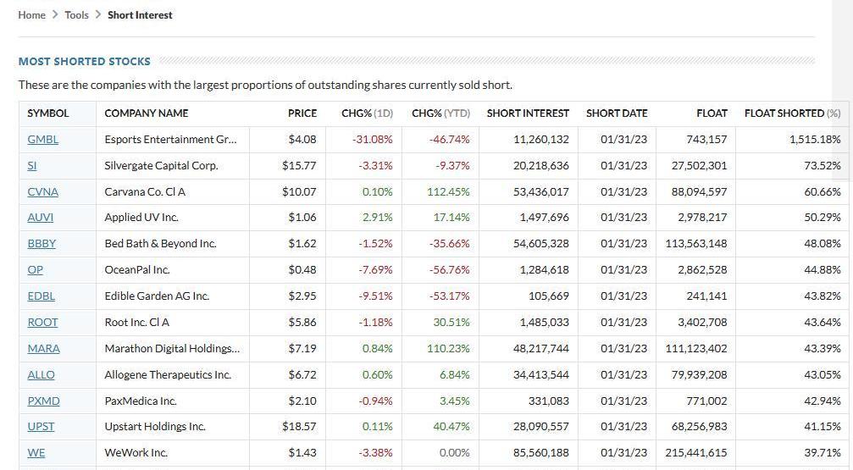Select the MARA ticker symbol
Viewport: 853px width, 470px height.
(x=43, y=349)
